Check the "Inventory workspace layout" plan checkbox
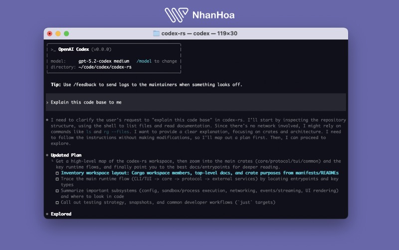This screenshot has width=399, height=250. pyautogui.click(x=57, y=173)
